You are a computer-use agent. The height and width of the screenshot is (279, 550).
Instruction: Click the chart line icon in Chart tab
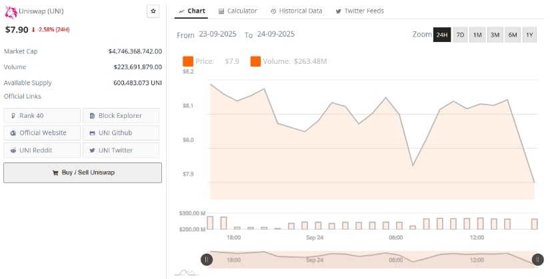point(181,11)
